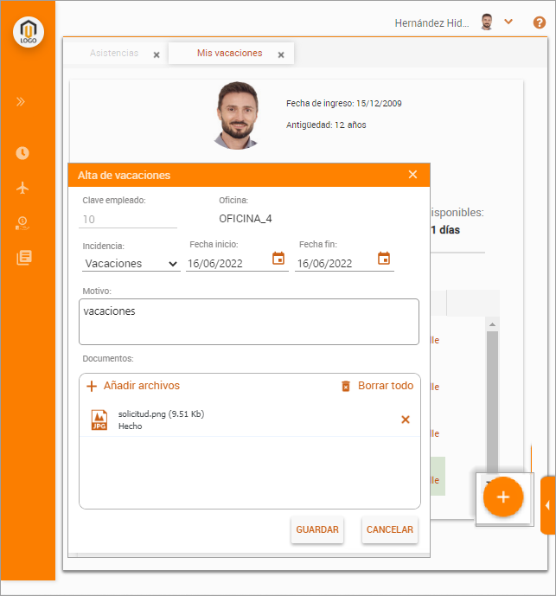
Task: Expand the right side panel arrow
Action: click(547, 505)
